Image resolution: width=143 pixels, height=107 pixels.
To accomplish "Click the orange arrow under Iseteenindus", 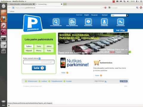I will (101, 75).
